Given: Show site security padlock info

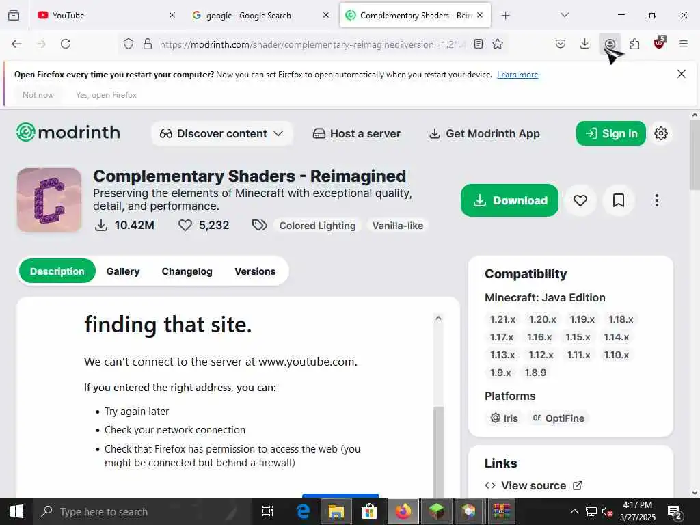Looking at the screenshot, I should point(148,44).
